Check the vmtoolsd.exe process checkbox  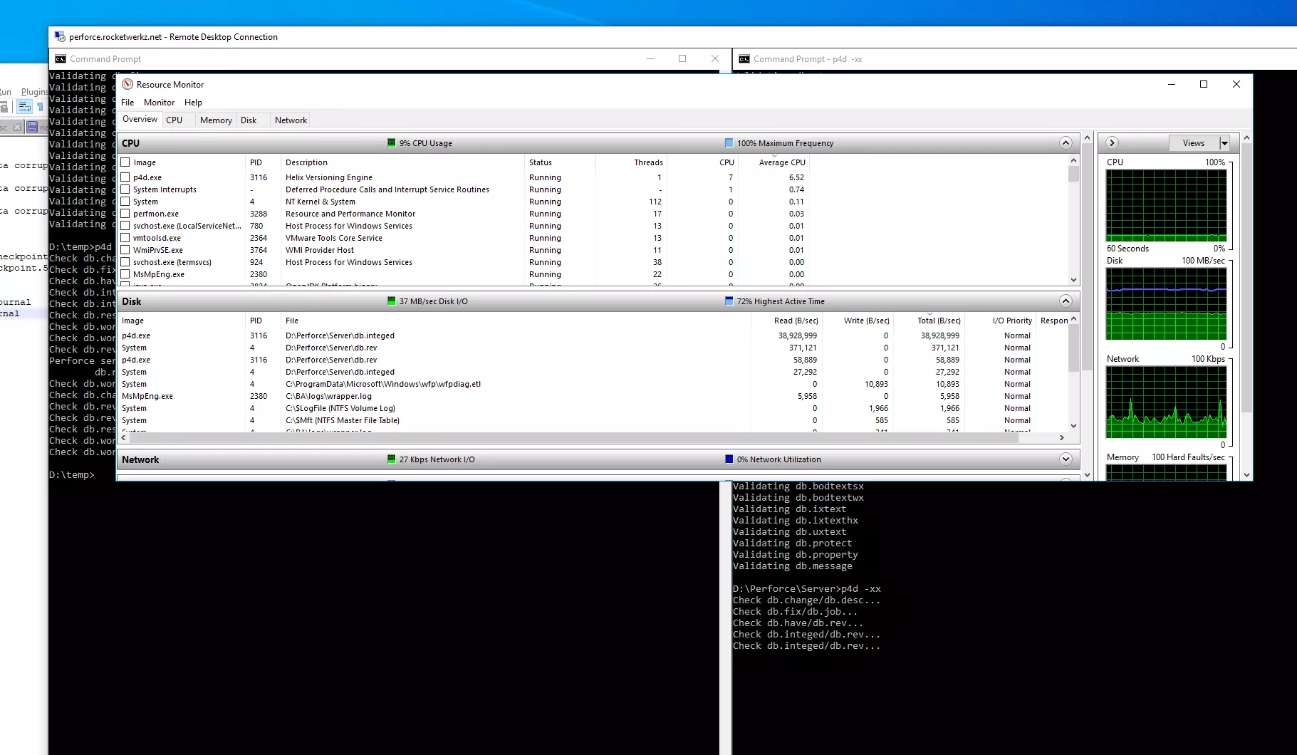(125, 238)
